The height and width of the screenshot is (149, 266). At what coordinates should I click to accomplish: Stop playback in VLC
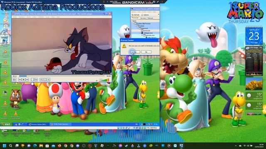point(24,79)
